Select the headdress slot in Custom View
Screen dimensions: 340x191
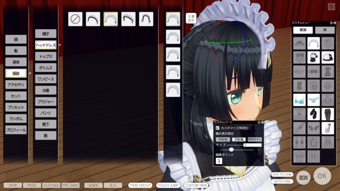click(x=314, y=43)
